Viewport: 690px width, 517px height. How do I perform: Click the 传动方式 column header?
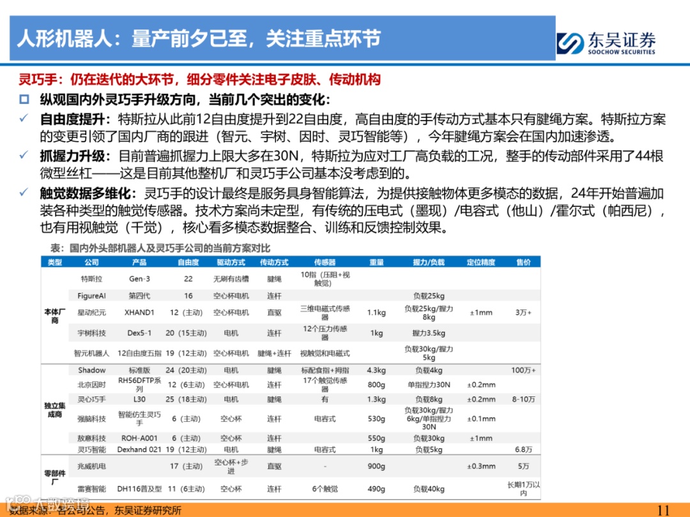pos(274,262)
